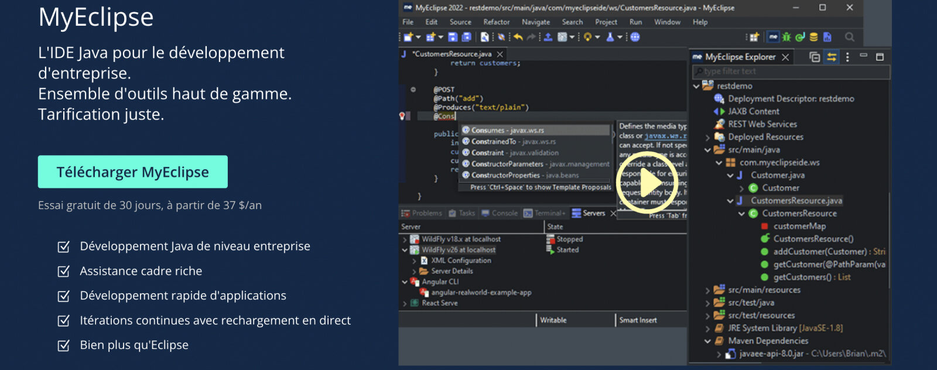The image size is (937, 370).
Task: Toggle the Développement Java de niveau entreprise checkbox
Action: coord(64,246)
